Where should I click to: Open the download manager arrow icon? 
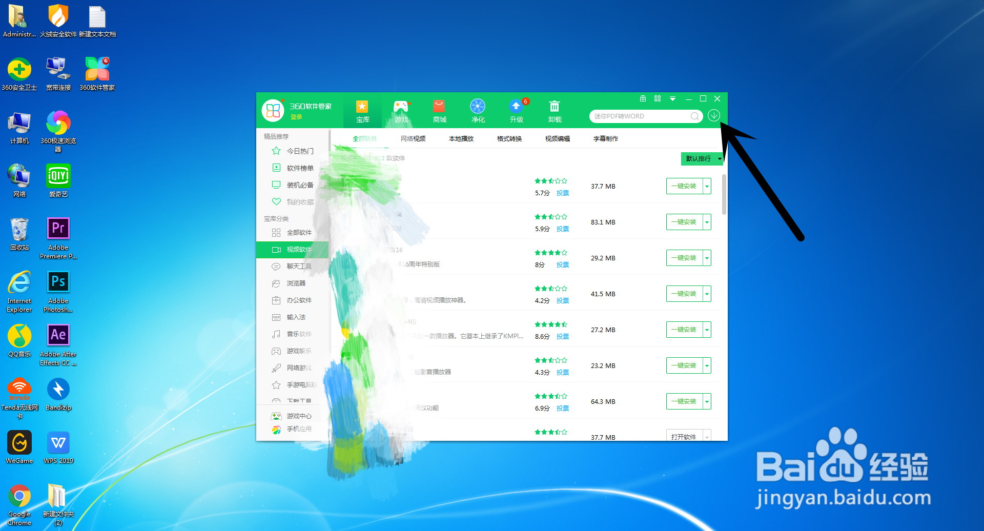pos(714,115)
